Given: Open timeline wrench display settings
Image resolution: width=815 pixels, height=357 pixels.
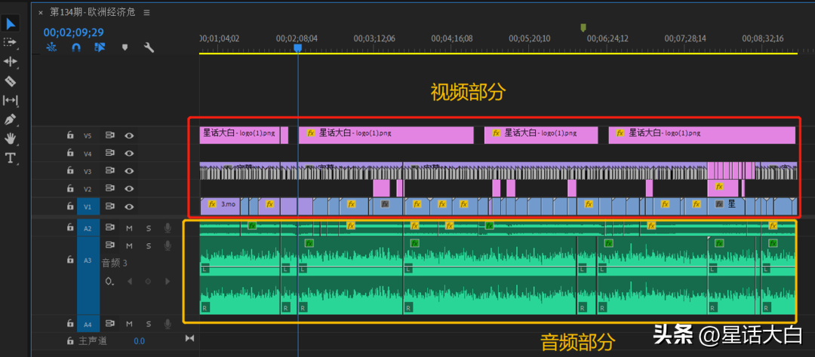Looking at the screenshot, I should coord(149,47).
